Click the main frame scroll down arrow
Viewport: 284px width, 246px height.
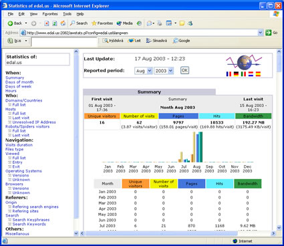pos(279,228)
